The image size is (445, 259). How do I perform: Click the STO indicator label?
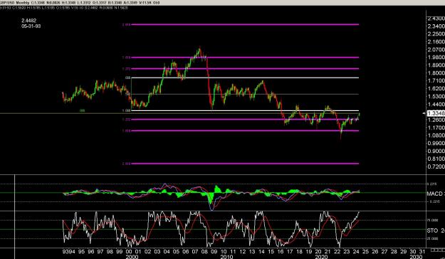pyautogui.click(x=432, y=231)
